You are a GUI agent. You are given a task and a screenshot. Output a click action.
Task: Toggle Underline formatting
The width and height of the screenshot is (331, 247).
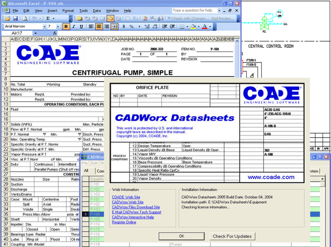tap(81, 26)
